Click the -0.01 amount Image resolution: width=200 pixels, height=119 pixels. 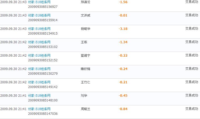pos(123,15)
